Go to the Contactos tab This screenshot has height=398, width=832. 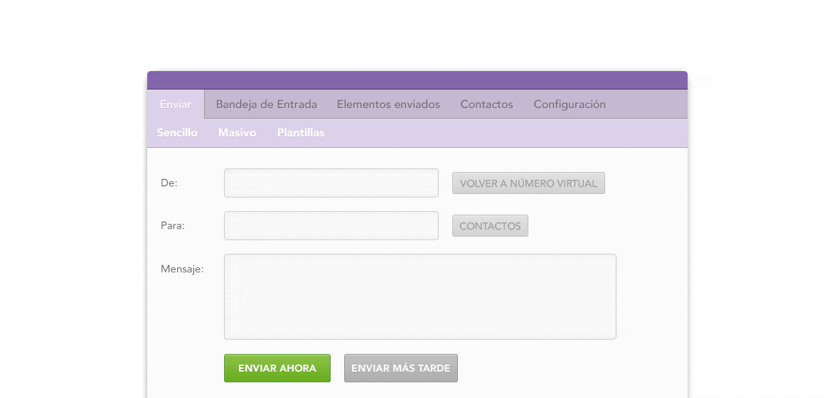pos(486,104)
